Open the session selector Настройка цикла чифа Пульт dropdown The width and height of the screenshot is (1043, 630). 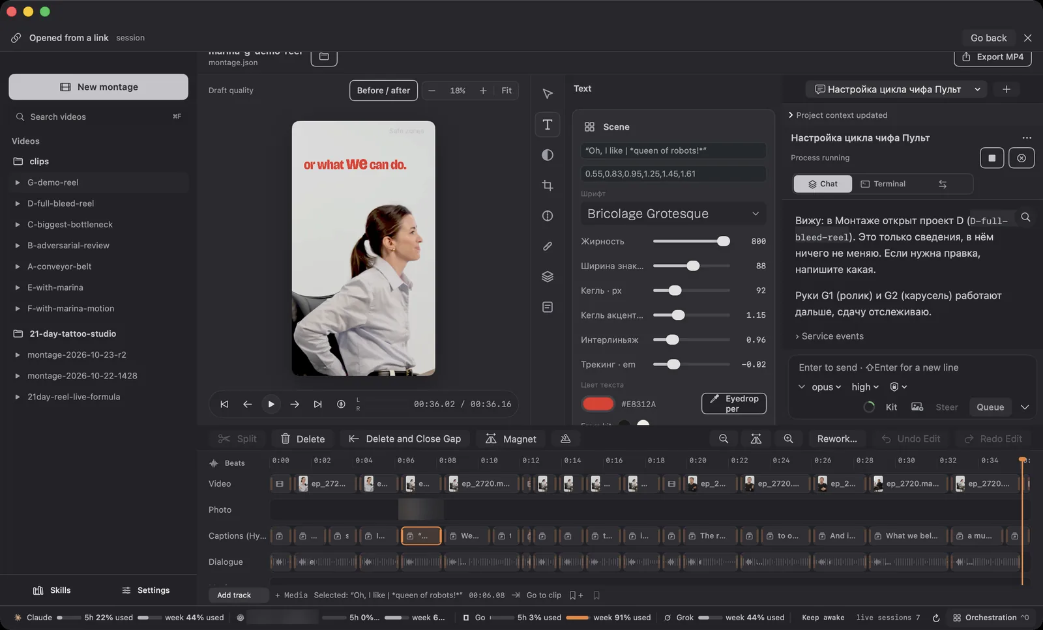896,89
